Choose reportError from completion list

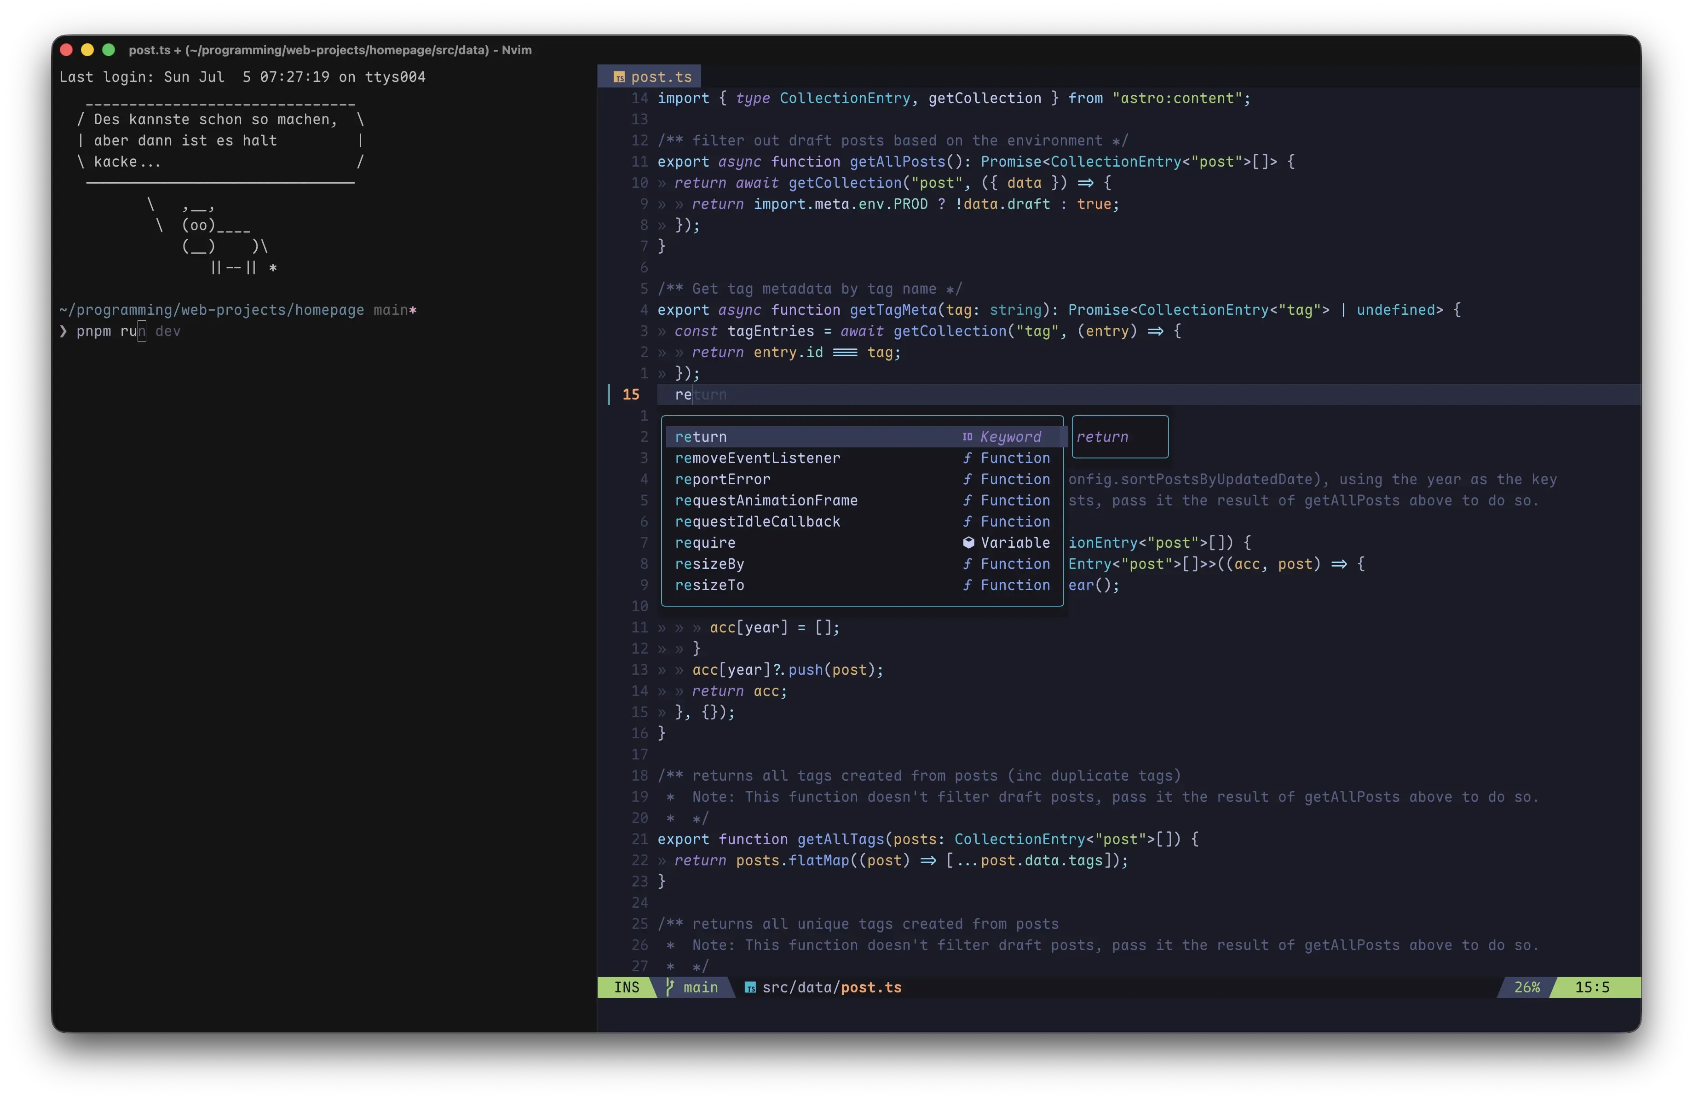[862, 480]
